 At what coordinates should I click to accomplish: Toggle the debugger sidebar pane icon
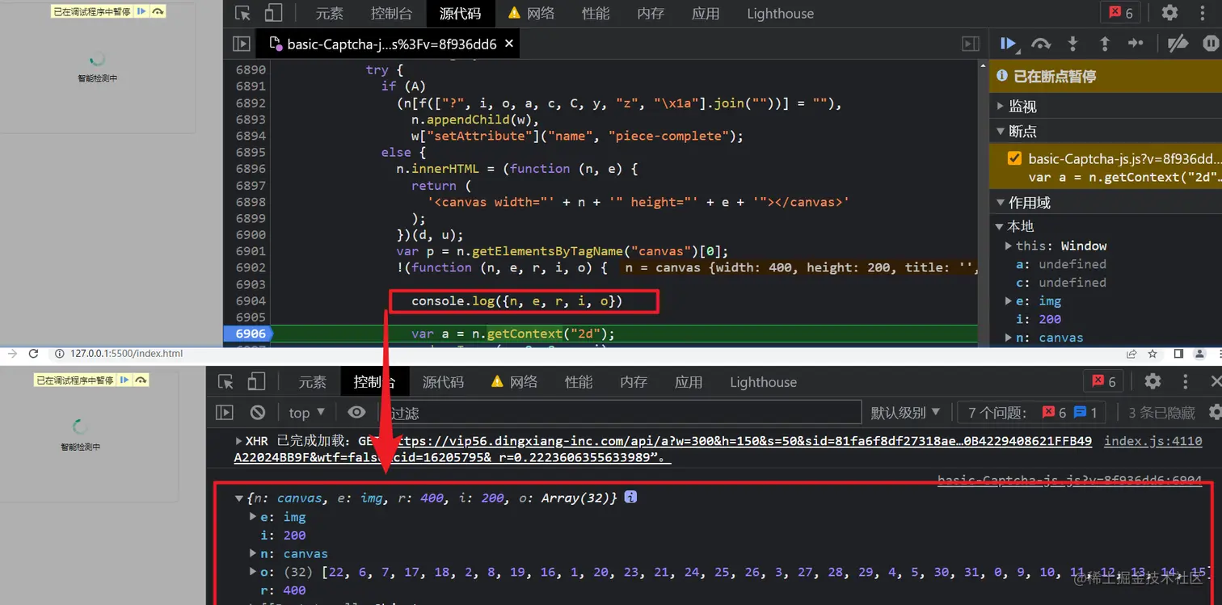(x=971, y=44)
